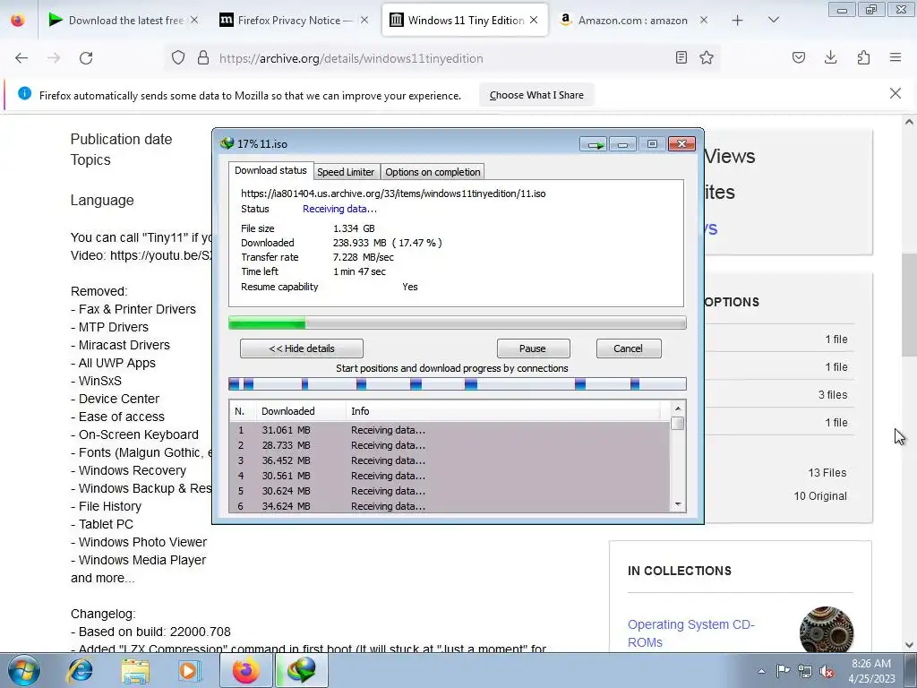917x688 pixels.
Task: Switch to the Amazon.com tab
Action: point(631,21)
